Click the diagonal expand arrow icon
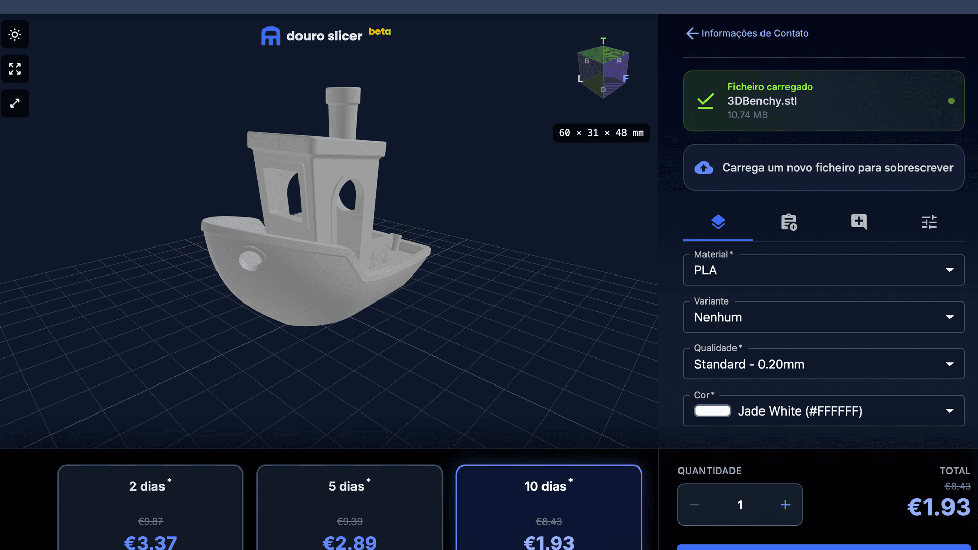 click(x=15, y=103)
